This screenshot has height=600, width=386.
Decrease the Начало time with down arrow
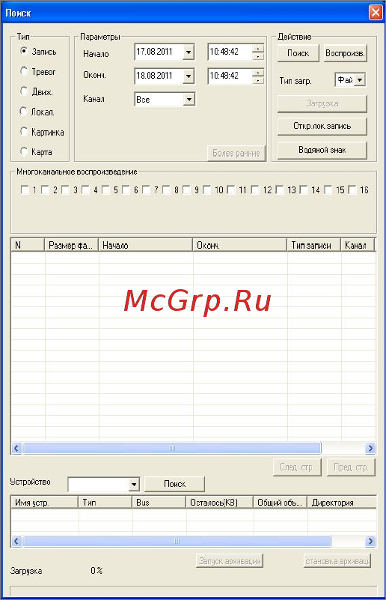tap(258, 56)
